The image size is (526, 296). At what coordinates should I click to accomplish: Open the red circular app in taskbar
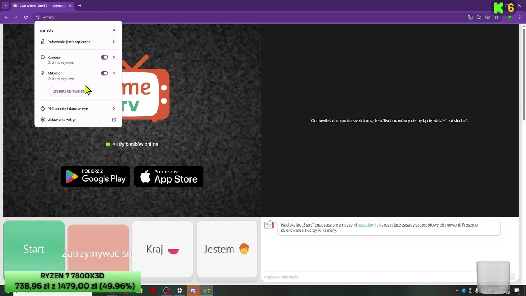point(152,291)
